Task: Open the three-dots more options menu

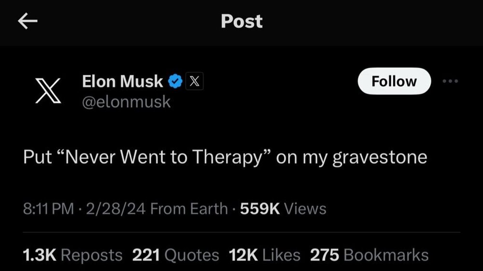Action: 450,81
